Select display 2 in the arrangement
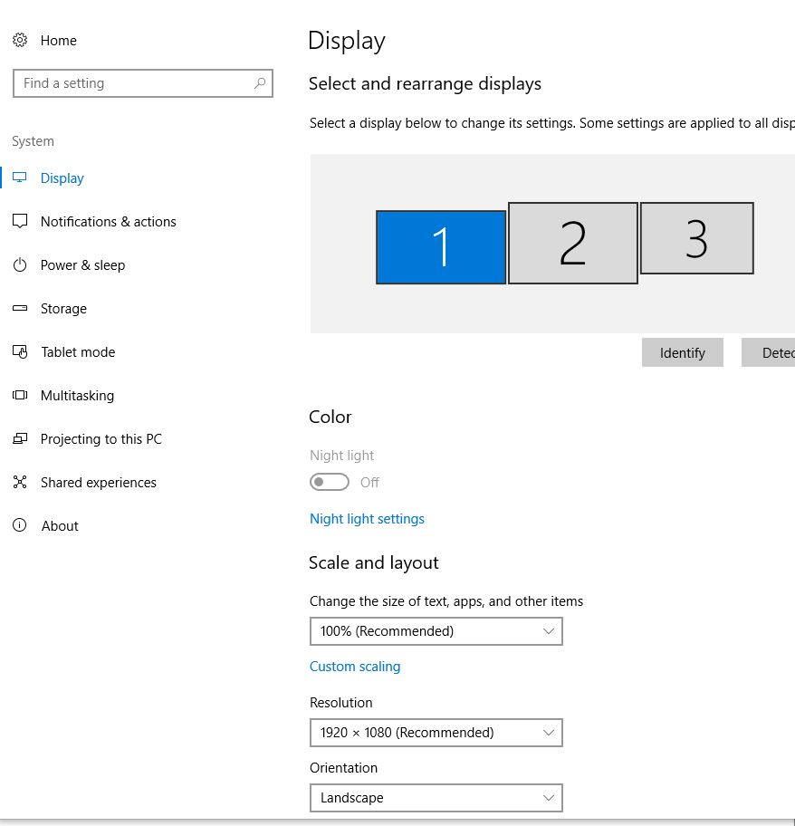 [x=573, y=243]
